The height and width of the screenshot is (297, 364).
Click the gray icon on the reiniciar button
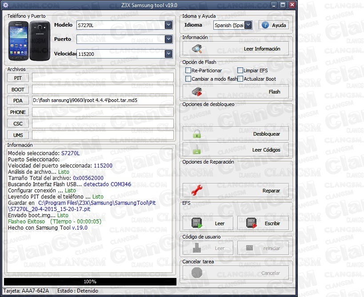coord(249,248)
